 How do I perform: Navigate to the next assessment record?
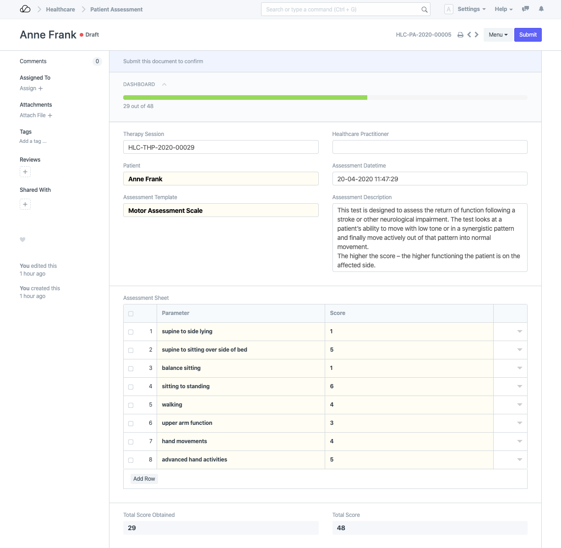pos(476,34)
